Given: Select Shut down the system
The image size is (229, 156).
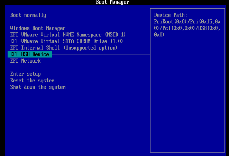Looking at the screenshot, I should [38, 87].
